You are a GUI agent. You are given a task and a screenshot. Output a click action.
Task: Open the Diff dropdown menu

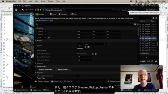tap(74, 14)
